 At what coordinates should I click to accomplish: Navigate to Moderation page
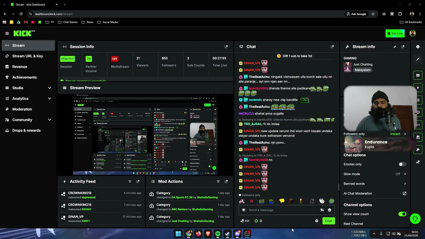tap(28, 109)
